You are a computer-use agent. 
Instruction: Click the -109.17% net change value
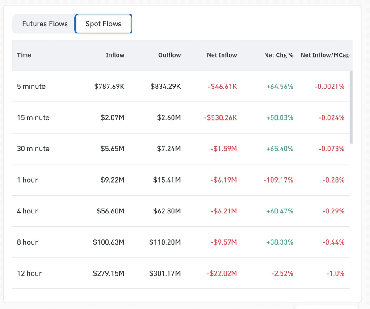[x=278, y=180]
